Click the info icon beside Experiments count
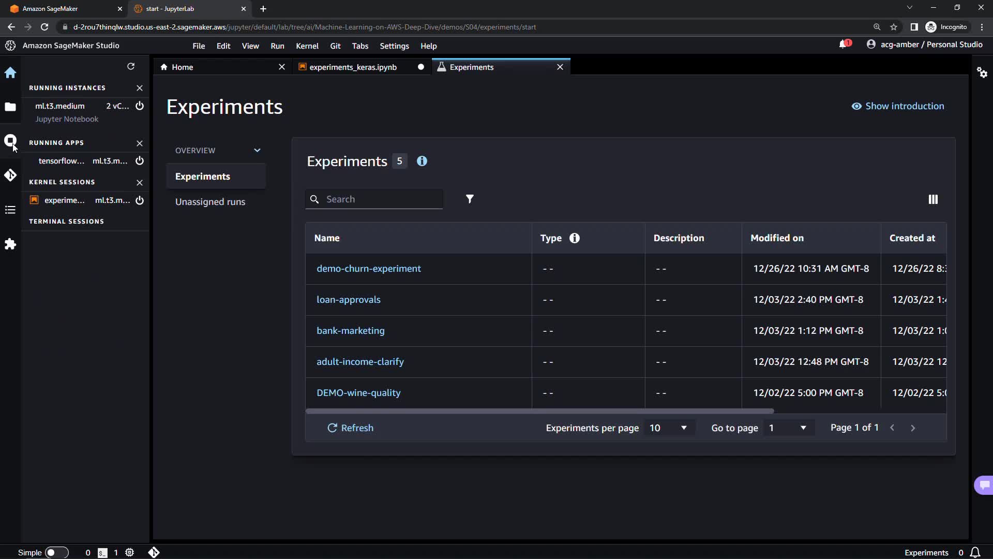This screenshot has width=993, height=559. click(x=422, y=161)
